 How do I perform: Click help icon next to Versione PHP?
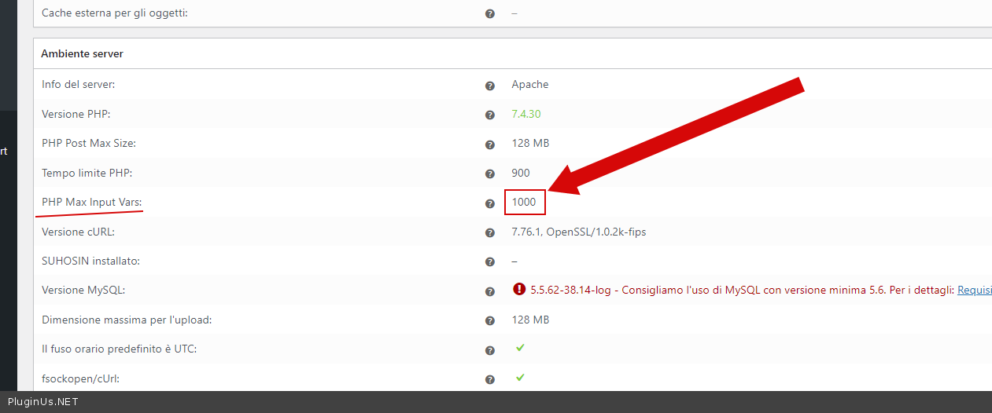click(490, 115)
